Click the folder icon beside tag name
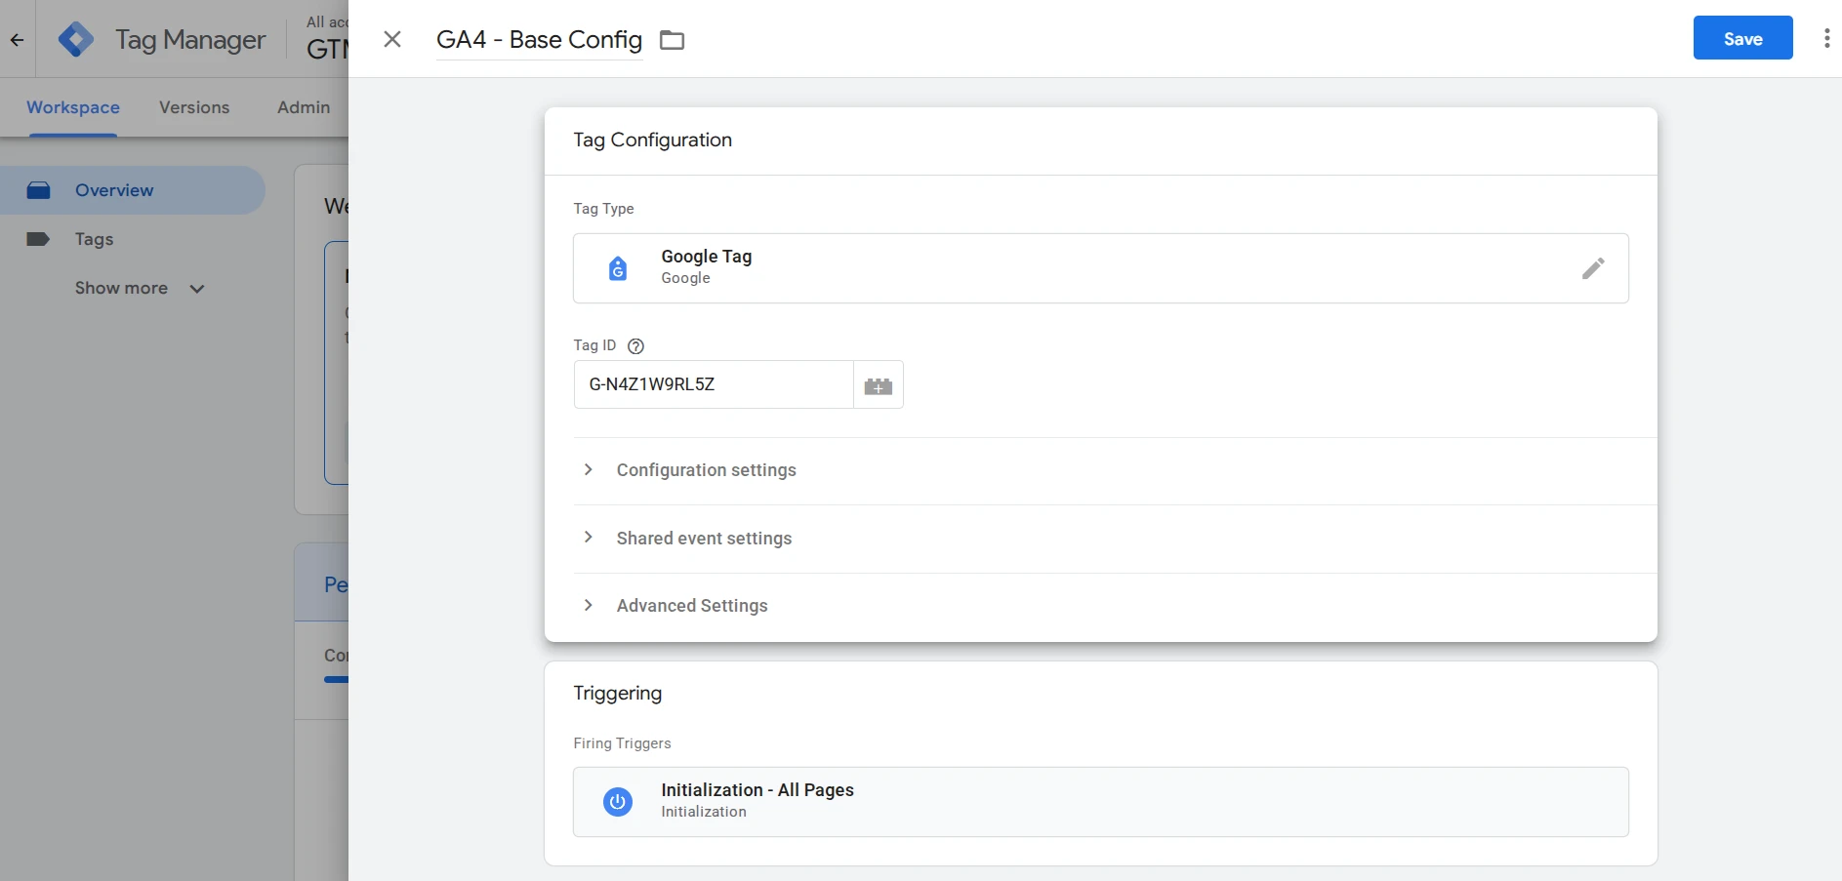The image size is (1842, 881). (x=672, y=40)
